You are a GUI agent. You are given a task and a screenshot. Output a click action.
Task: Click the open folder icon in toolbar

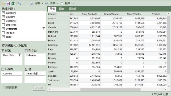point(3,3)
